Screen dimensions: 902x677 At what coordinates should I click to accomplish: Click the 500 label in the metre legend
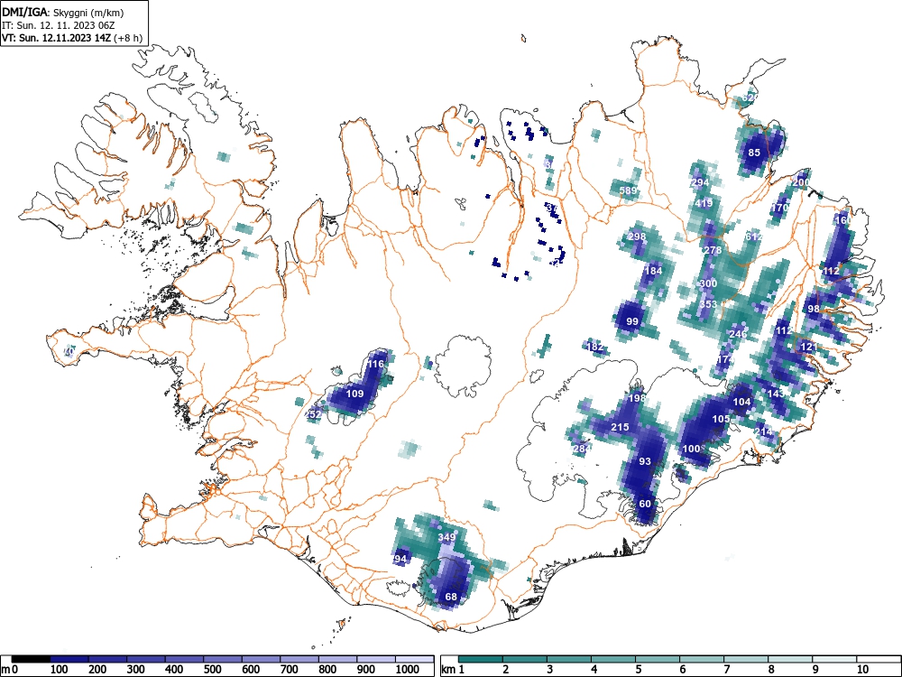(x=212, y=670)
